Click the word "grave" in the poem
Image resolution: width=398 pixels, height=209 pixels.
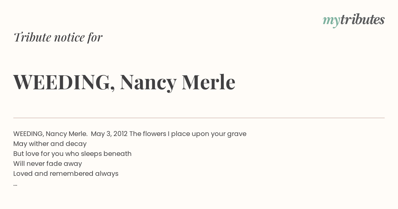pos(237,134)
